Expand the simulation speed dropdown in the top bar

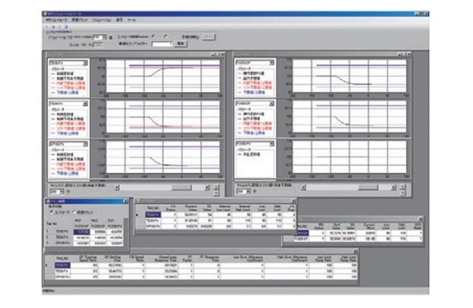[103, 37]
